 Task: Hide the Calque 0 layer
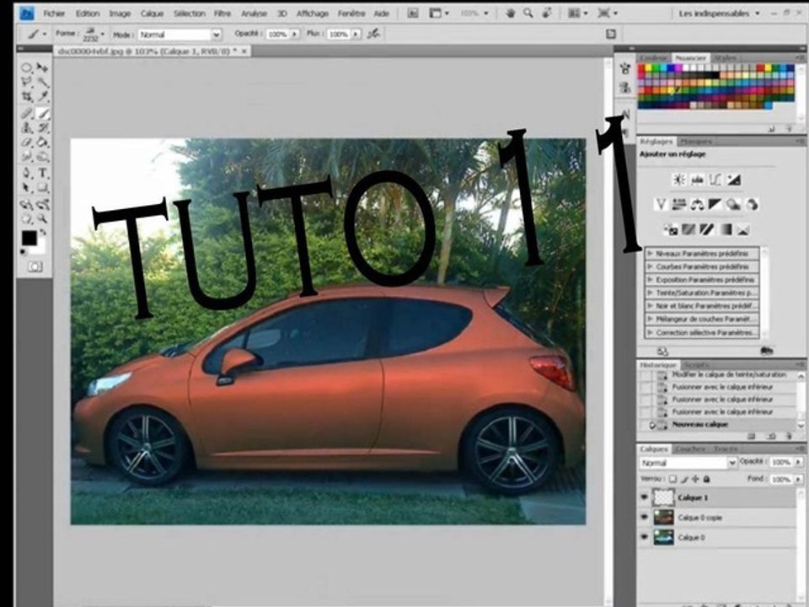coord(644,537)
